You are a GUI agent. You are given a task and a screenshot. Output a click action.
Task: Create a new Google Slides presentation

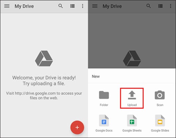click(160, 123)
